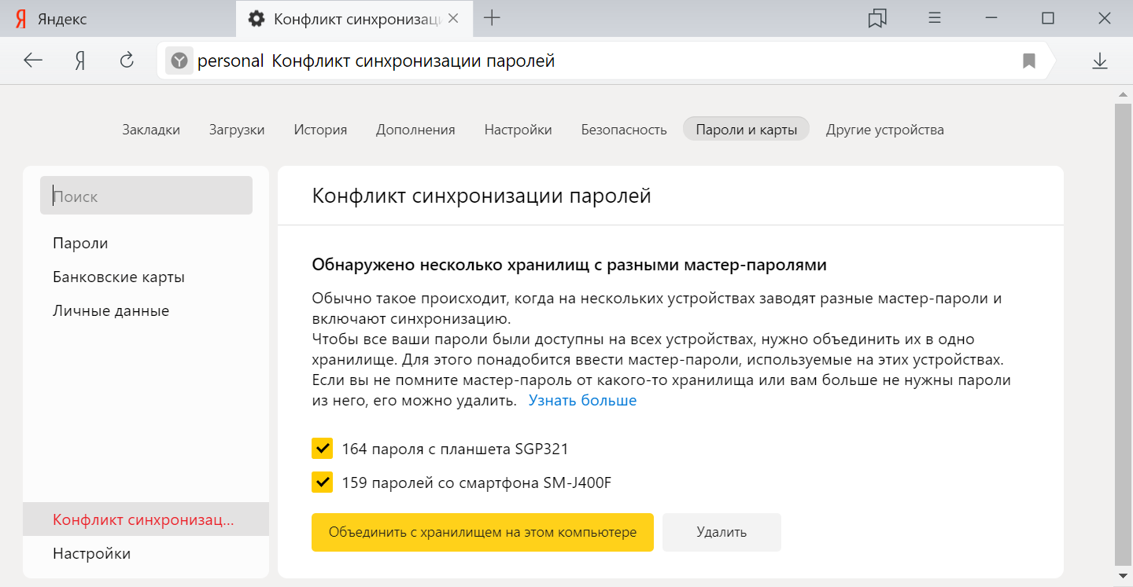Click Yandex logo on first tab
This screenshot has width=1133, height=587.
(21, 19)
